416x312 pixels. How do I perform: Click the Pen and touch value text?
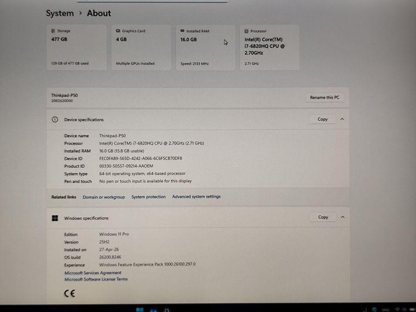coord(145,181)
